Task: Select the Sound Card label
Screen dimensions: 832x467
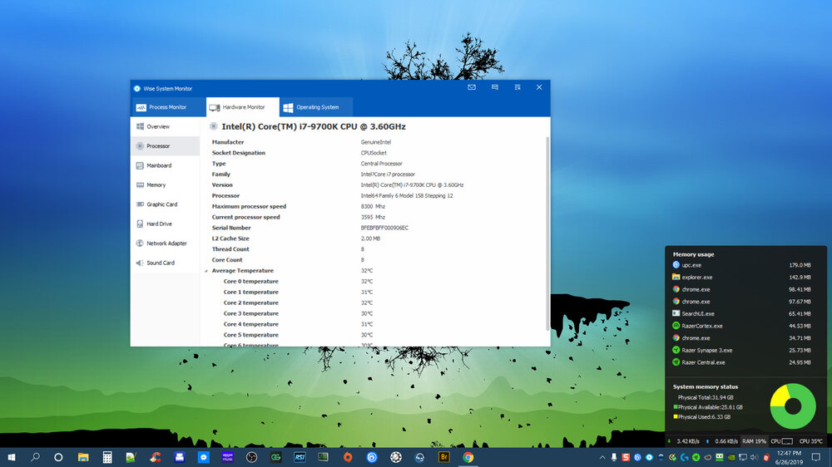Action: (161, 263)
